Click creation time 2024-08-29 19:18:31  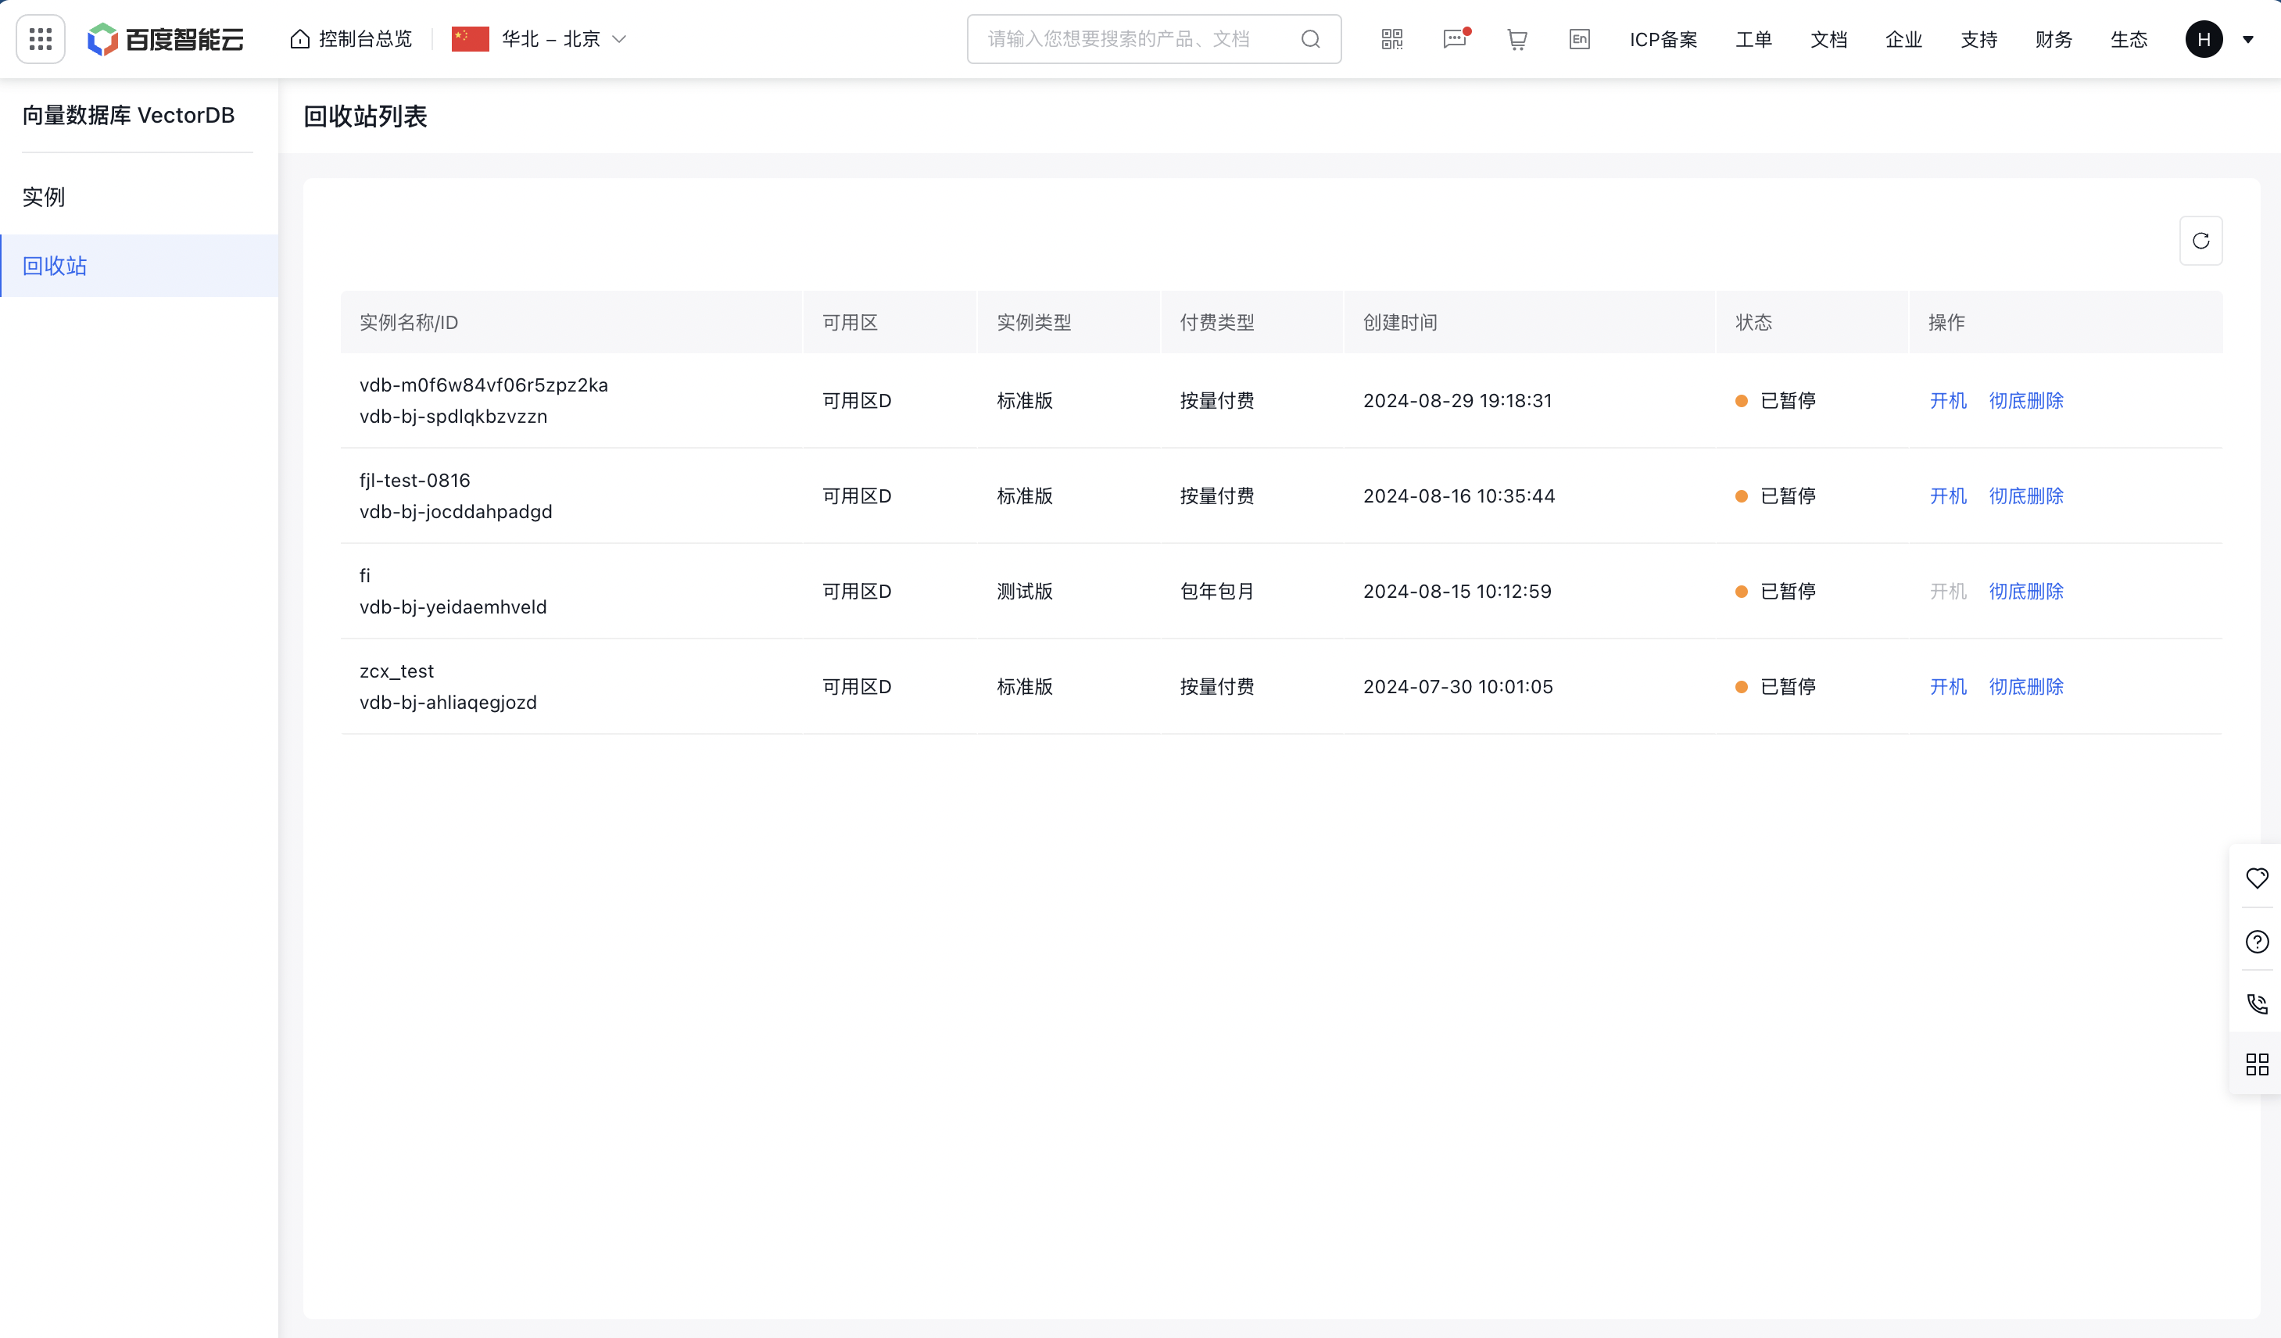click(1457, 400)
